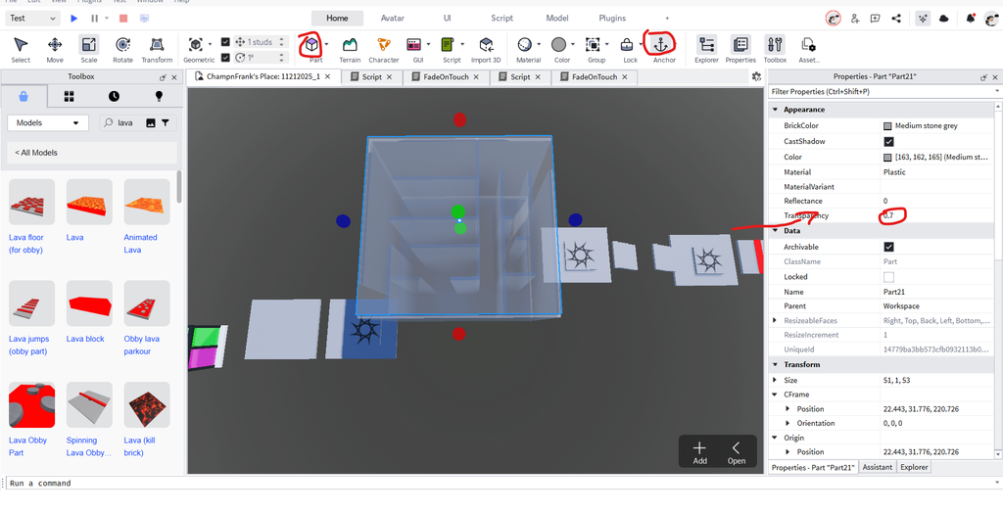Collapse the Appearance section
1003x511 pixels.
click(x=776, y=110)
